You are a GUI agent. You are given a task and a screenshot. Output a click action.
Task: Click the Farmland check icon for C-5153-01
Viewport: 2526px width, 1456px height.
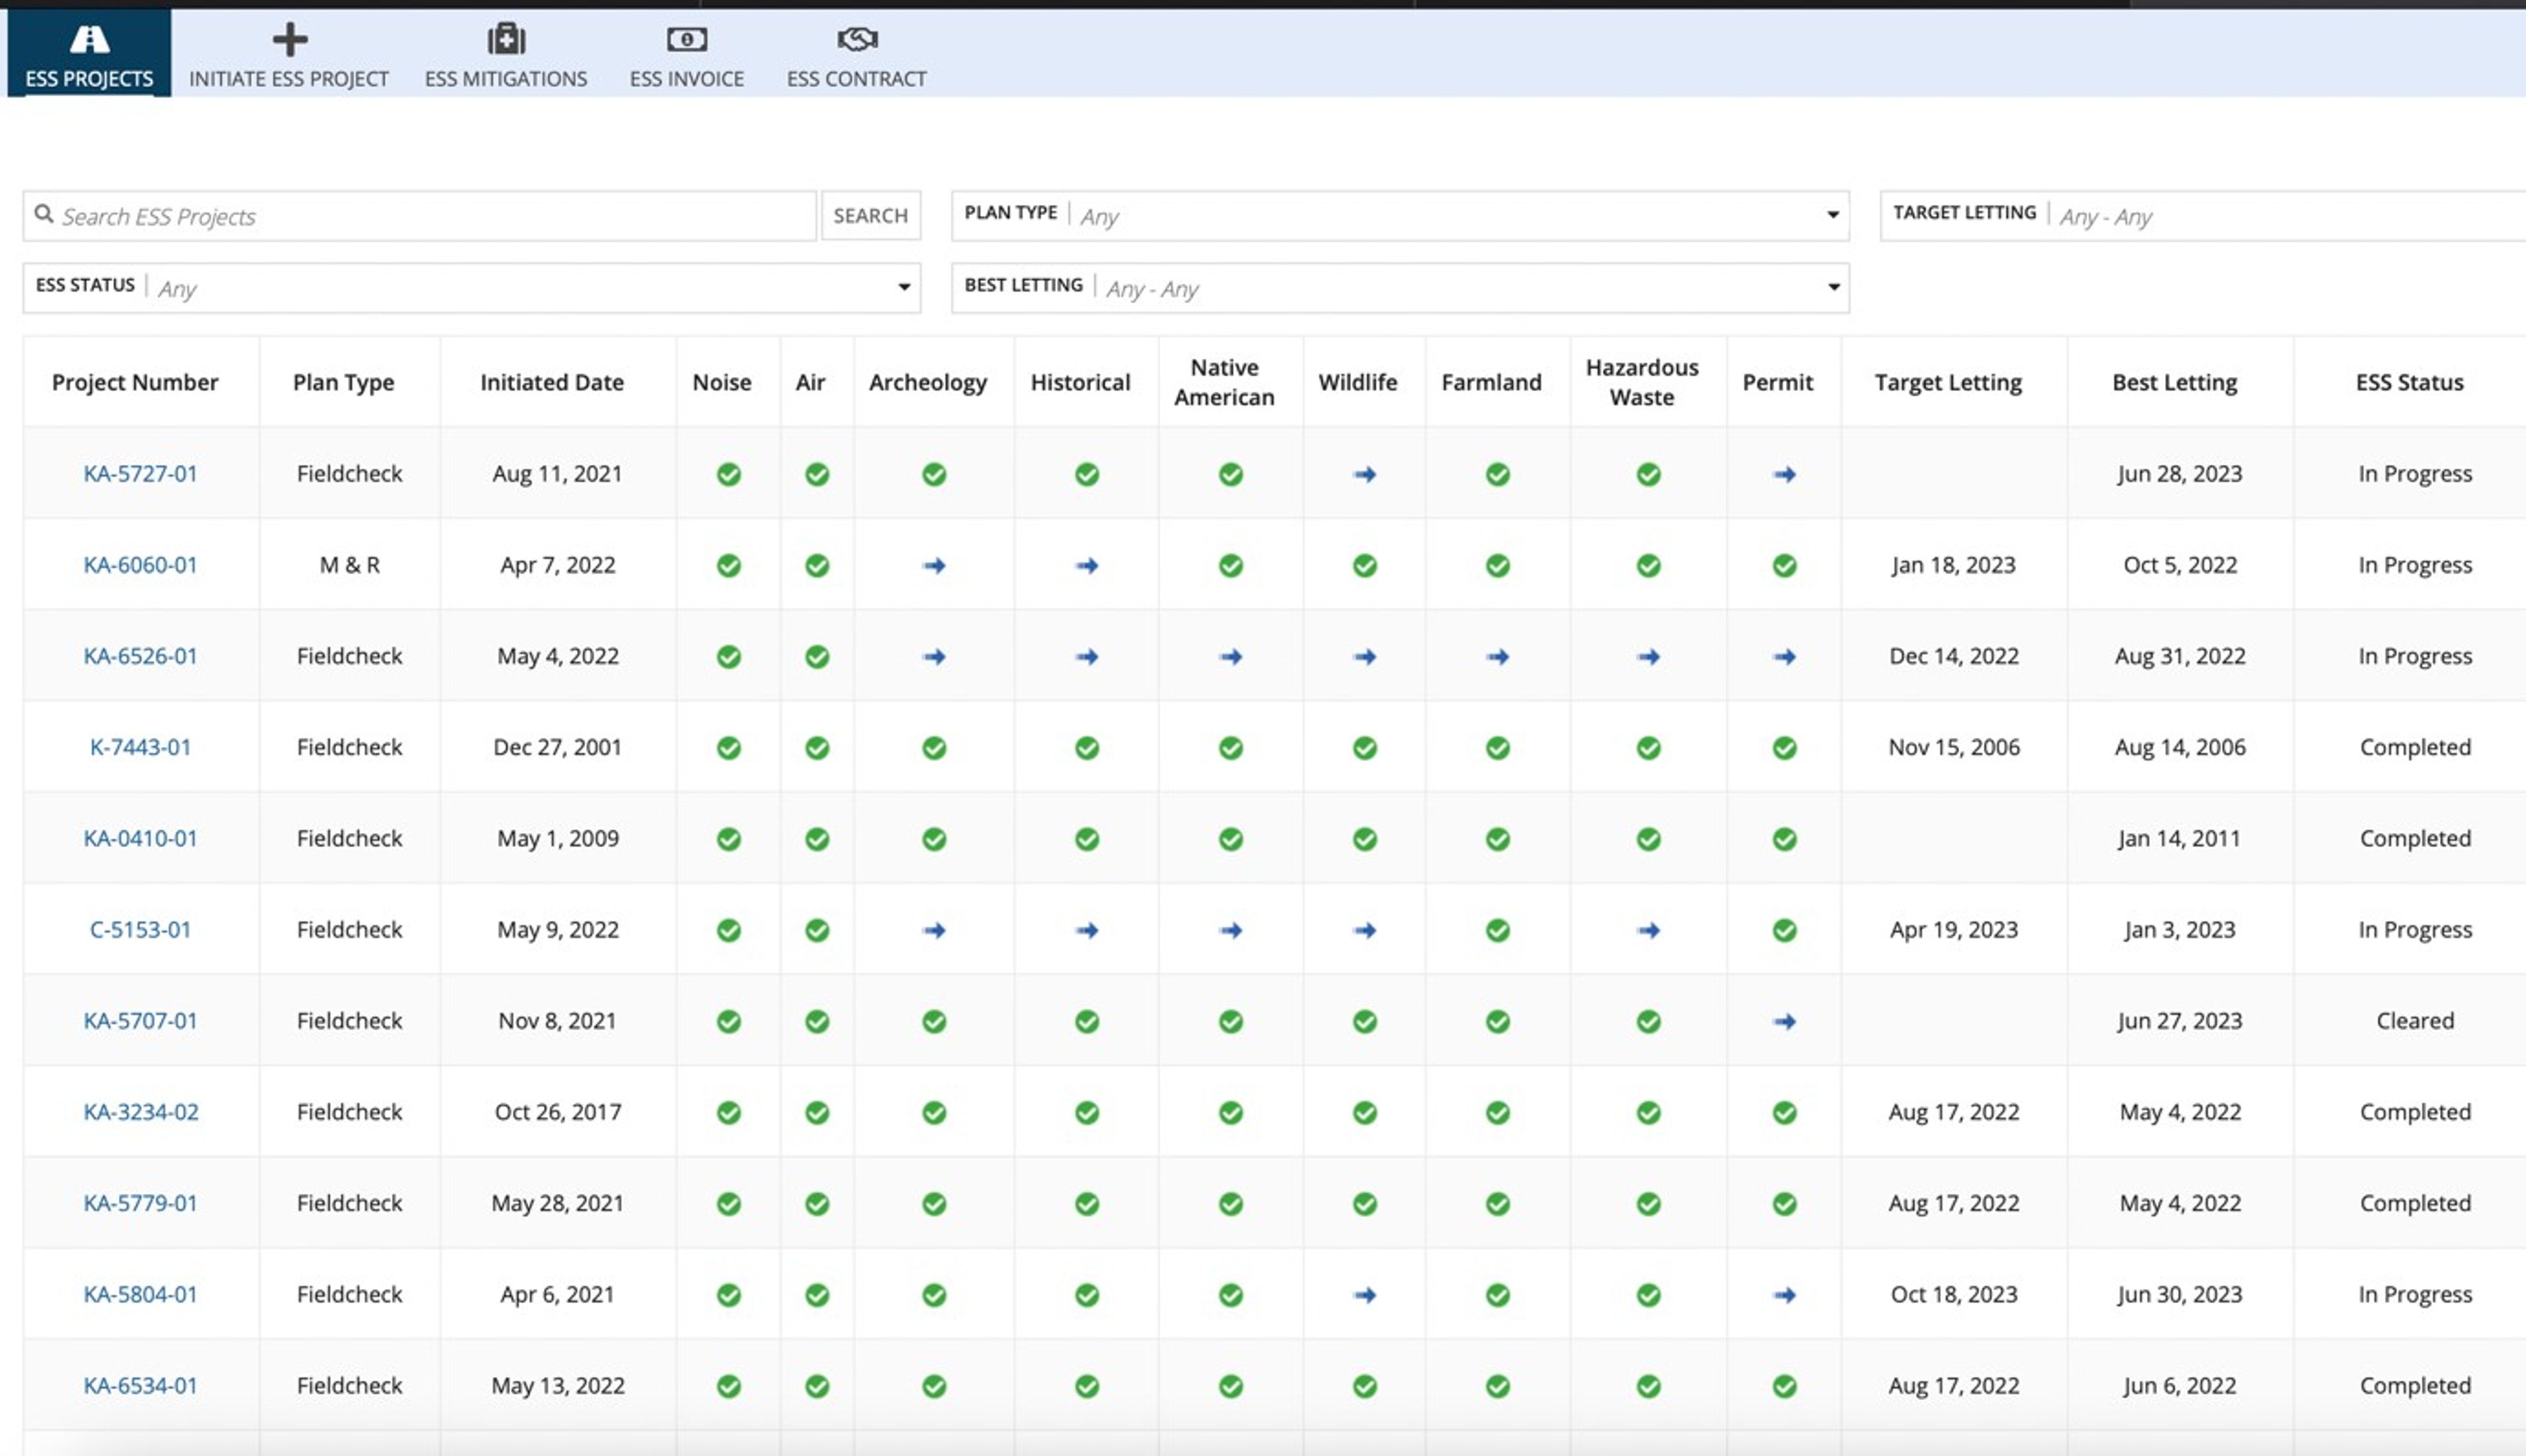click(1497, 931)
